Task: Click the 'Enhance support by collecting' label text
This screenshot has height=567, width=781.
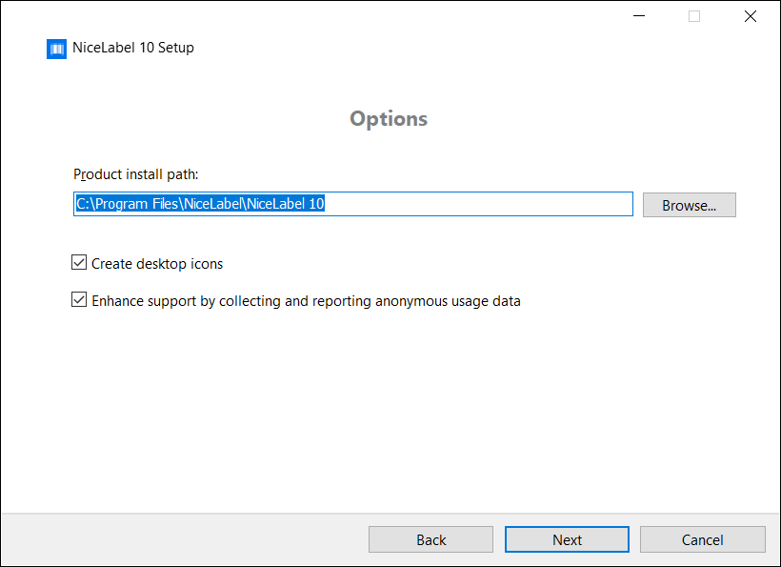Action: pos(306,301)
